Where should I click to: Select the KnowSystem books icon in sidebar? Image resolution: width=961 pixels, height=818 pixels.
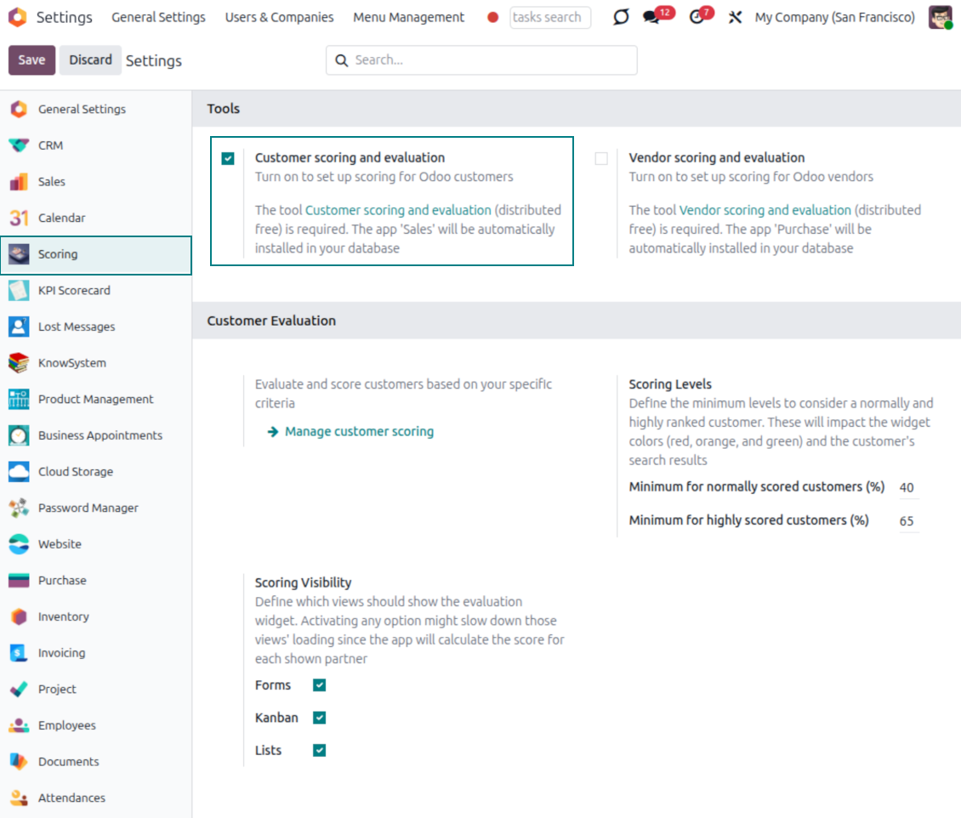coord(19,363)
